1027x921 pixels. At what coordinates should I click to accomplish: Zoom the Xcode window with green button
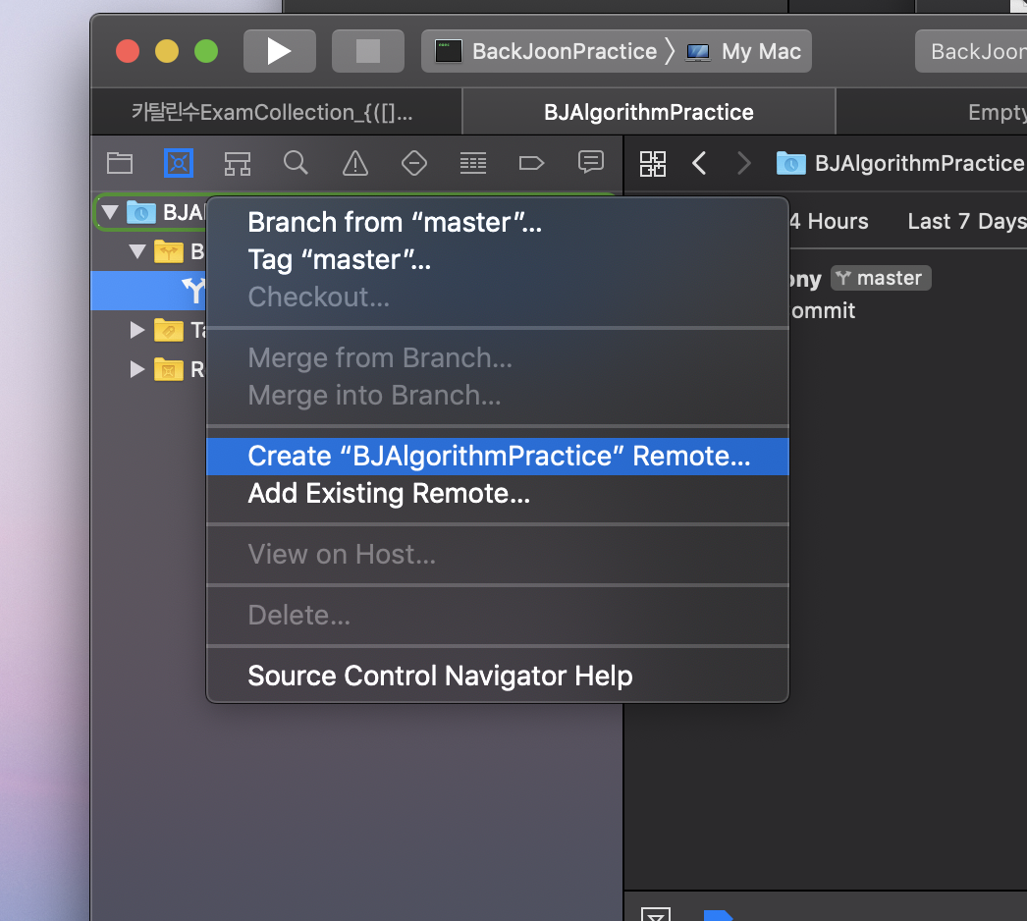206,51
